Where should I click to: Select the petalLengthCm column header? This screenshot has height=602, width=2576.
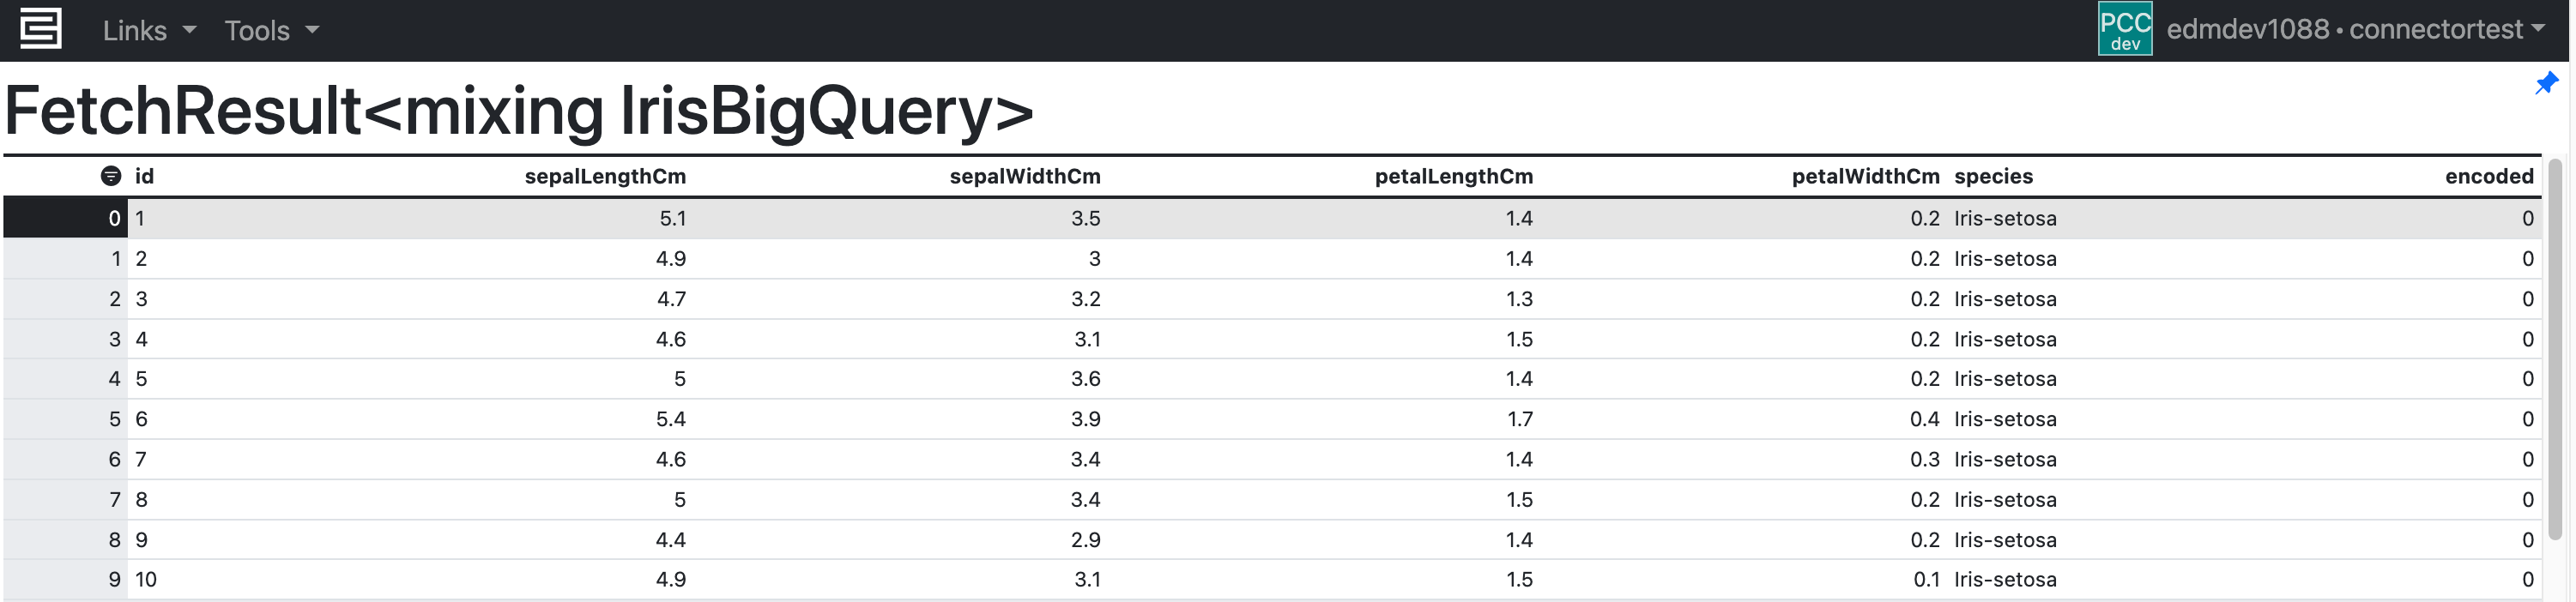(1453, 177)
